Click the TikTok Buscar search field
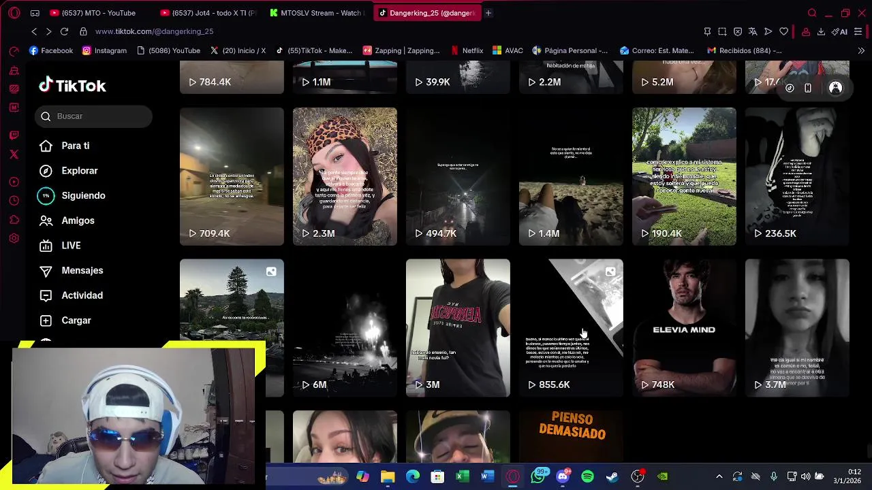Screen dimensions: 872x490 (x=94, y=116)
